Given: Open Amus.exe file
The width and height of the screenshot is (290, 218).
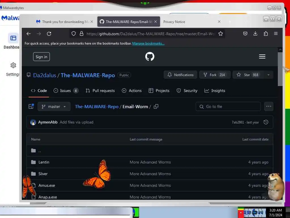Looking at the screenshot, I should click(x=47, y=185).
